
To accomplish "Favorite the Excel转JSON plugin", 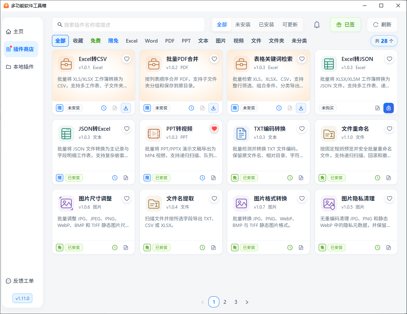I will click(x=389, y=59).
